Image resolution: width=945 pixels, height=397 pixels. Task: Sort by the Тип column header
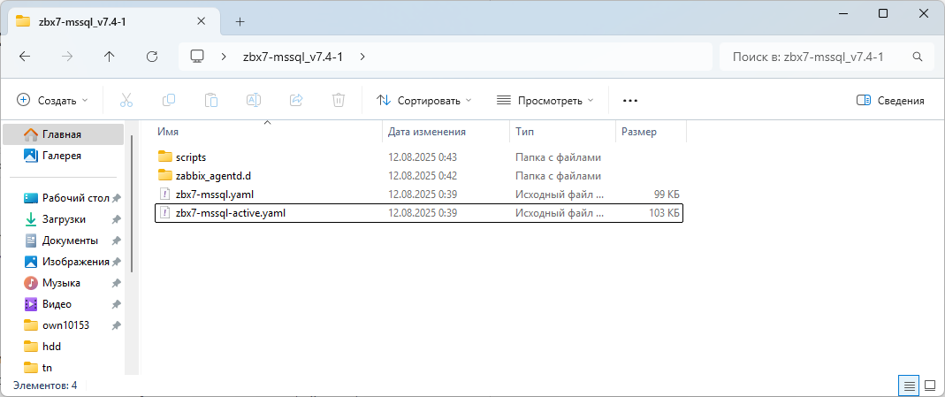[x=562, y=132]
